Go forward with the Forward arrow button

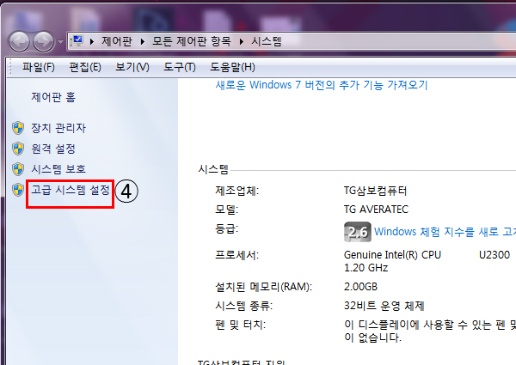(44, 42)
